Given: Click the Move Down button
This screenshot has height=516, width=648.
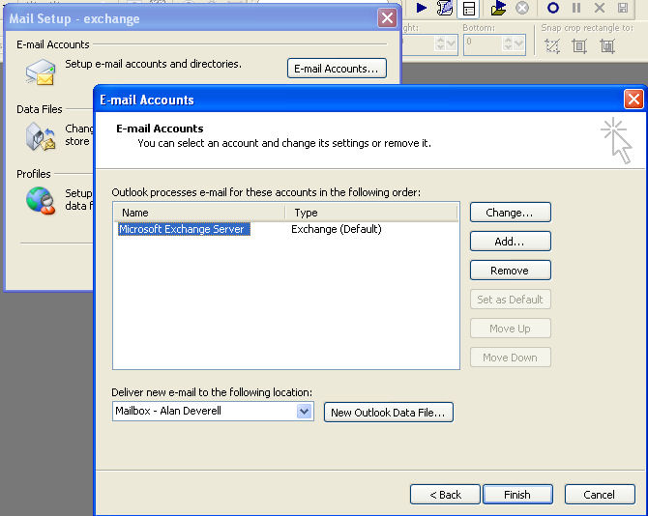Looking at the screenshot, I should coord(511,358).
